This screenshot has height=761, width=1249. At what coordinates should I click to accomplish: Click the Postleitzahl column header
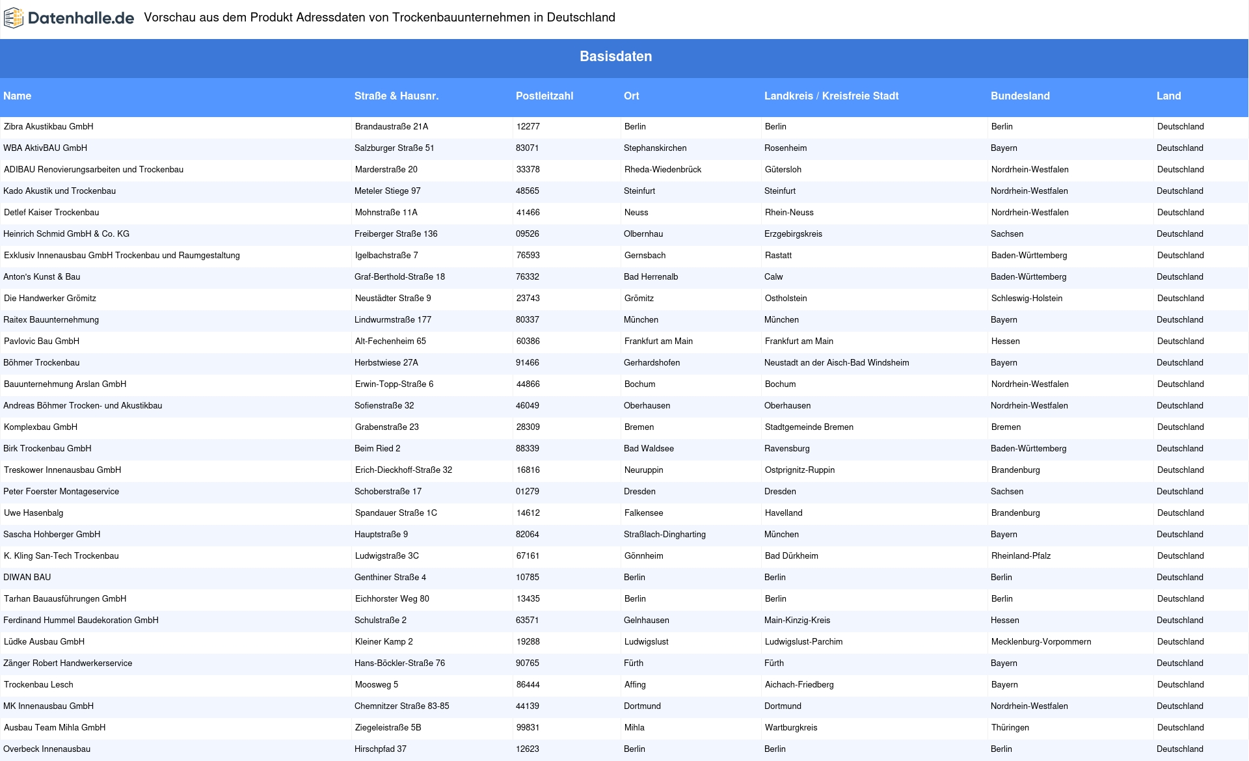(544, 96)
